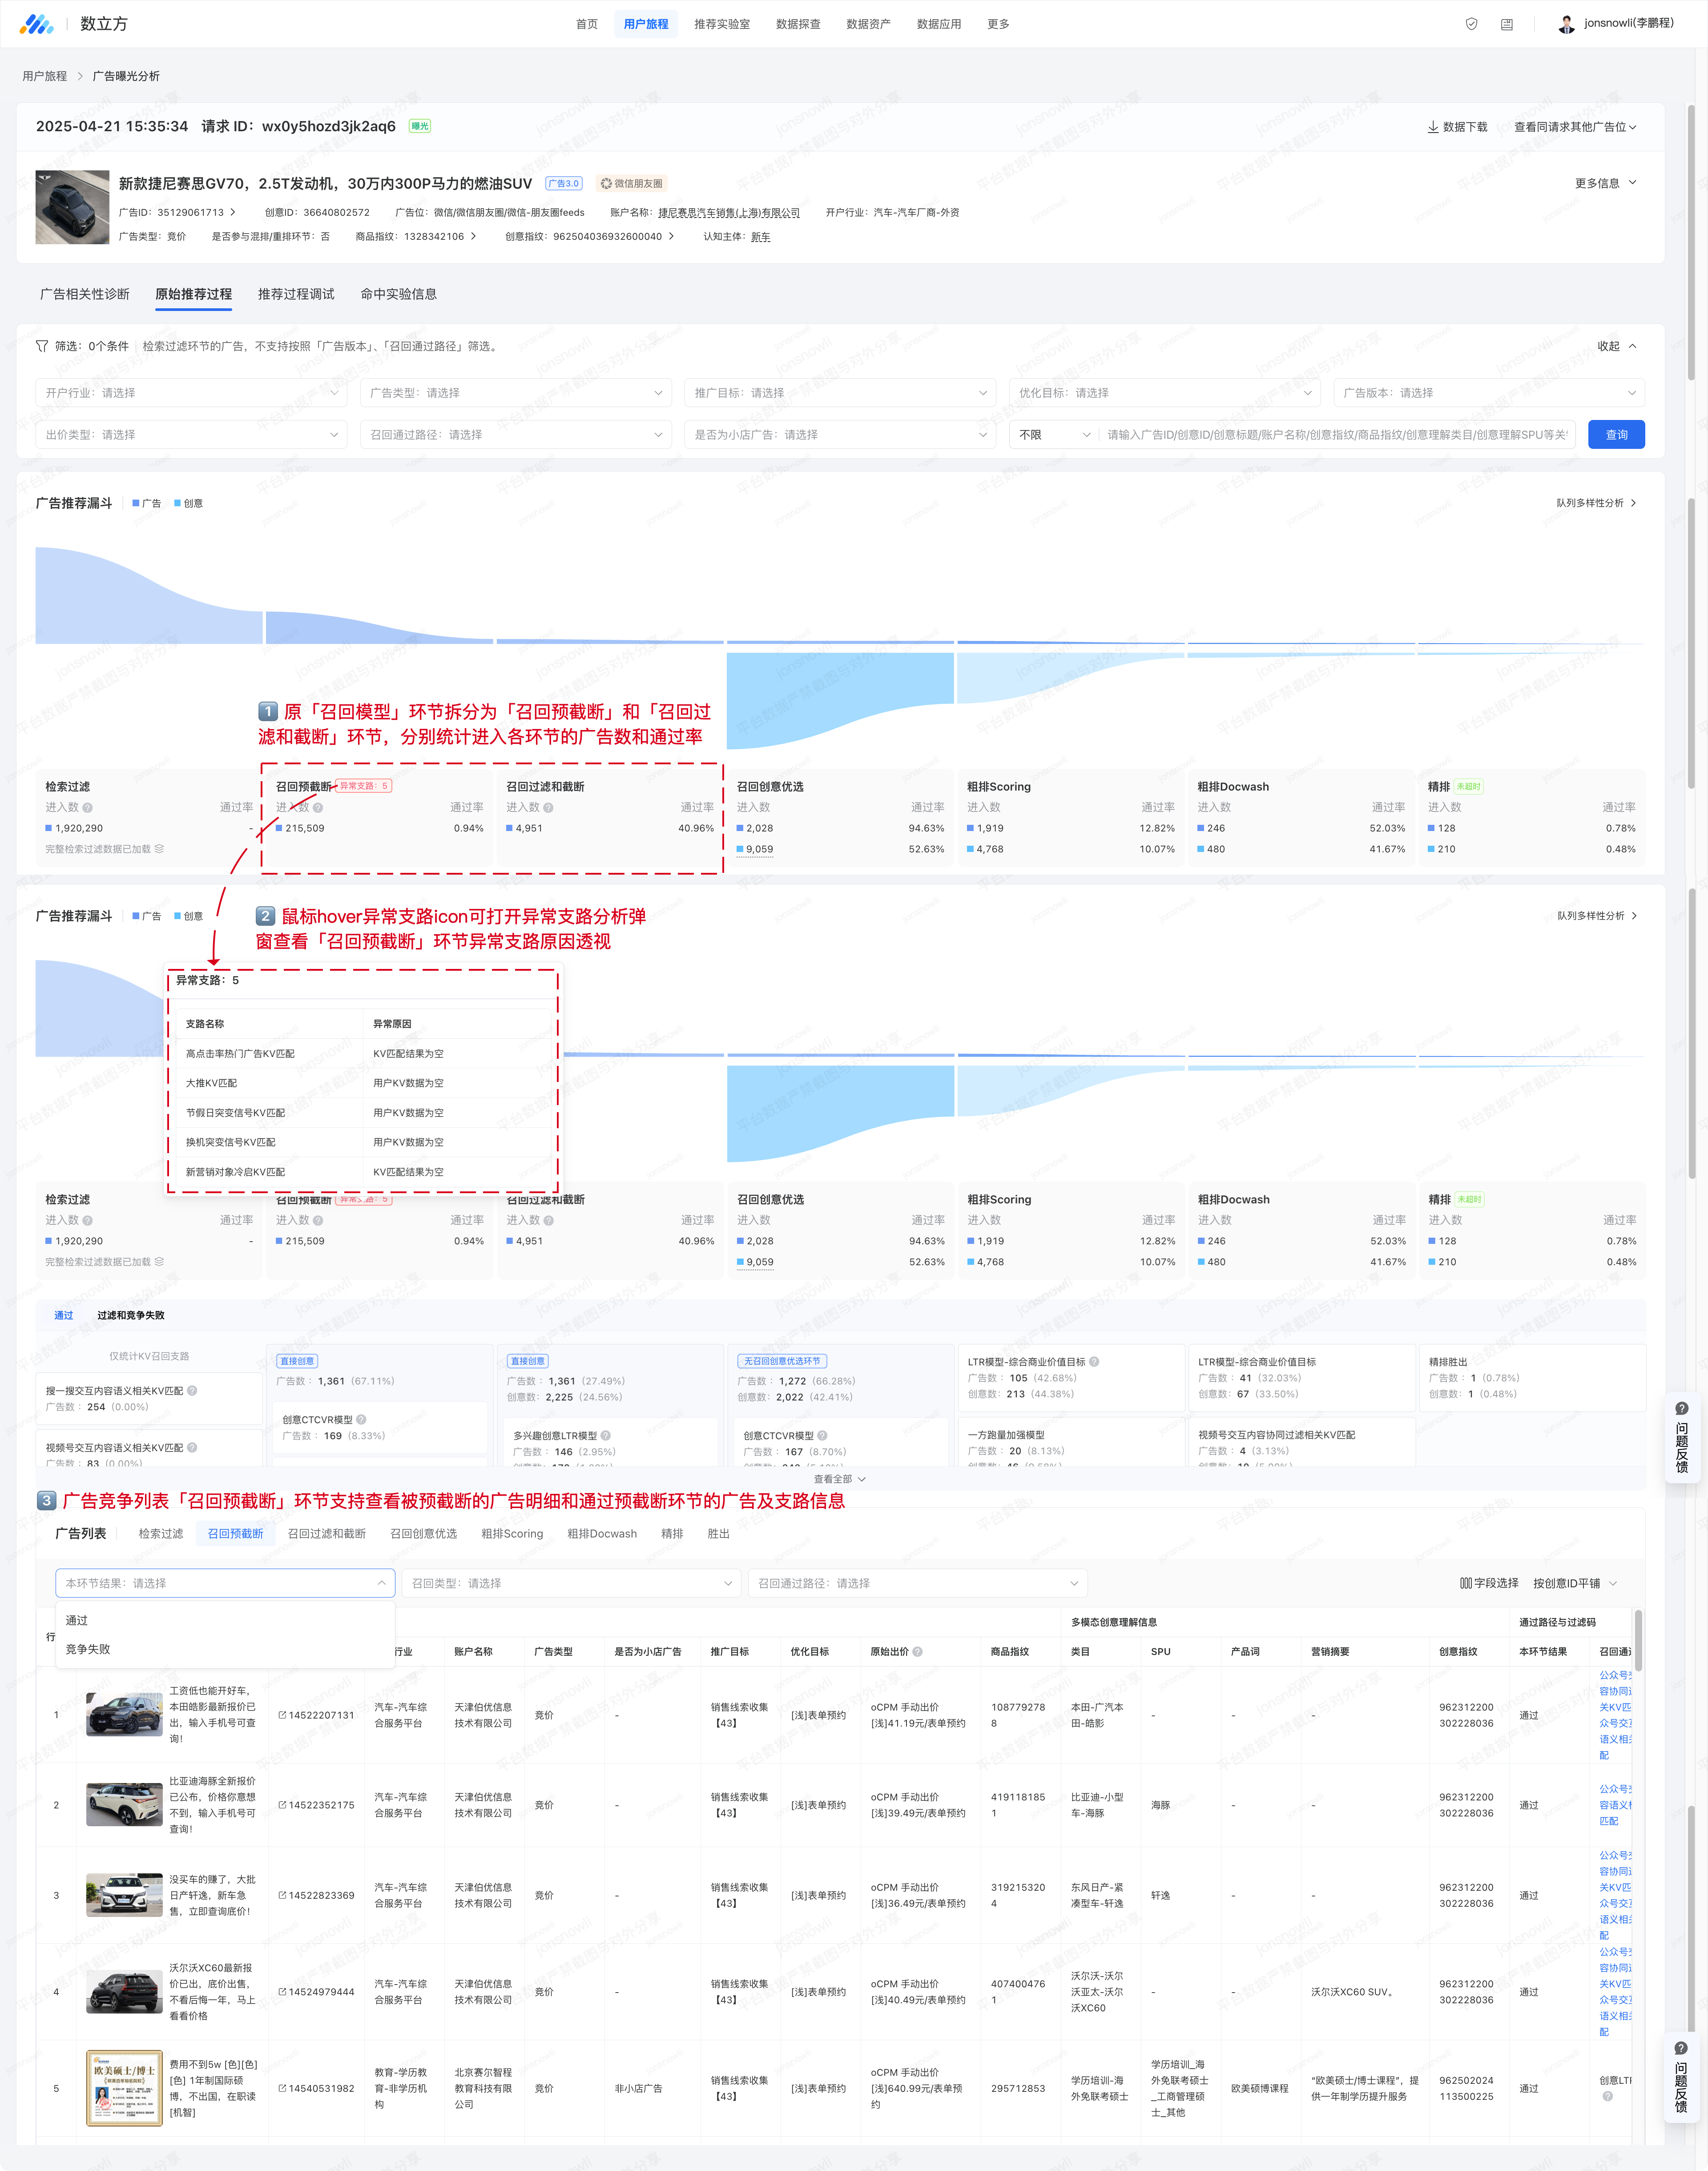
Task: Click the filter funnel icon beside 筛选
Action: (x=42, y=346)
